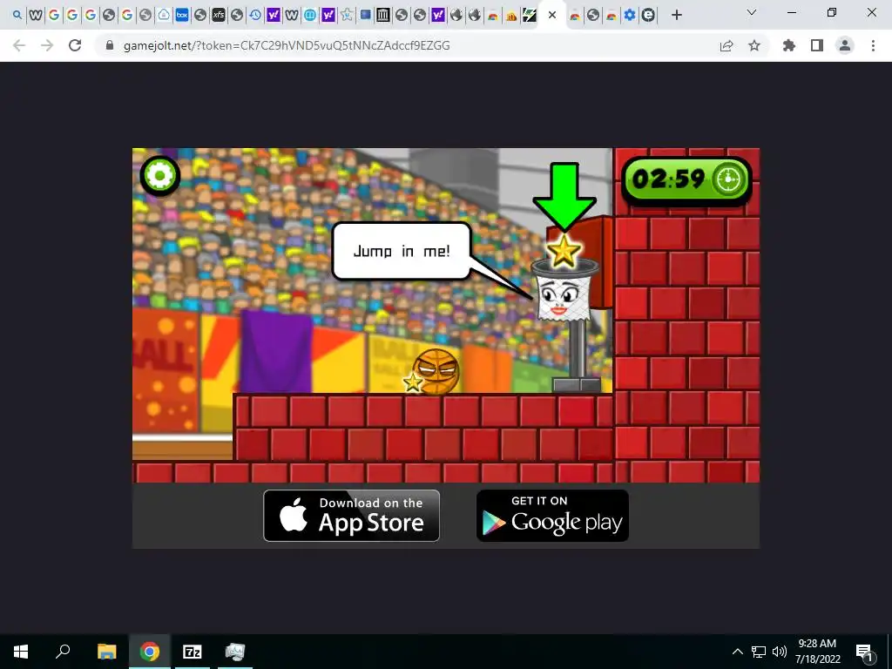Switch to the blue settings gear tab
892x669 pixels.
629,16
